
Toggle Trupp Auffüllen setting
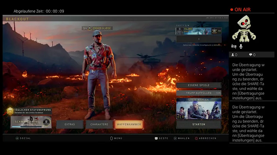click(x=199, y=93)
